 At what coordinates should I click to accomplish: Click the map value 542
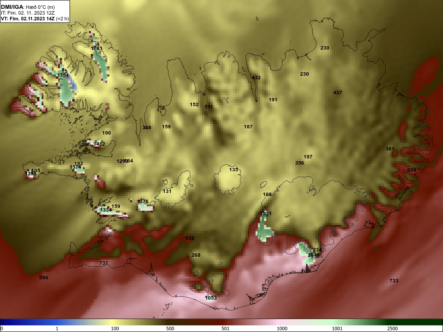(190, 238)
